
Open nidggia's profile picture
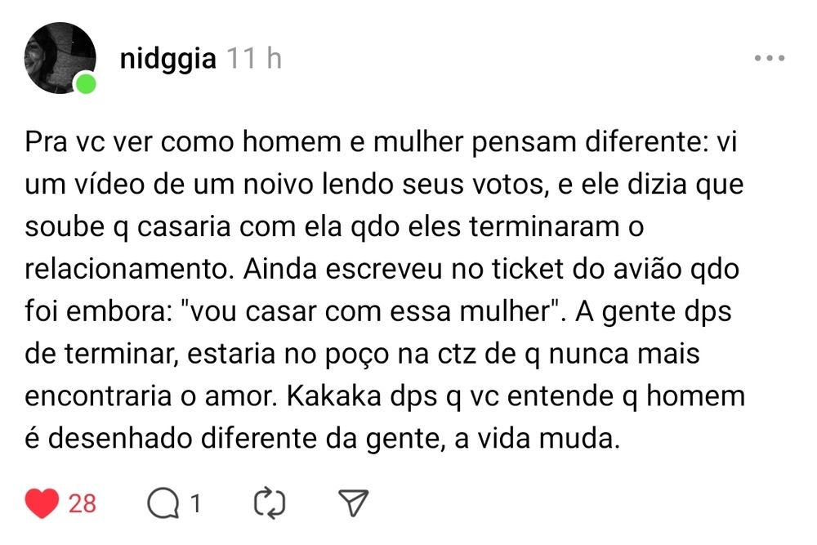tap(60, 59)
